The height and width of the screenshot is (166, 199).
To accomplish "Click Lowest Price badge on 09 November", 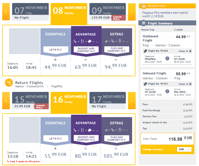I will [118, 18].
